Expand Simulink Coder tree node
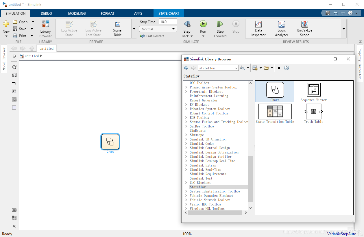364x237 pixels. 186,144
